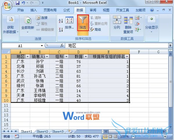This screenshot has height=140, width=174.
Task: Toggle the Filter (筛选) funnel button
Action: [83, 23]
